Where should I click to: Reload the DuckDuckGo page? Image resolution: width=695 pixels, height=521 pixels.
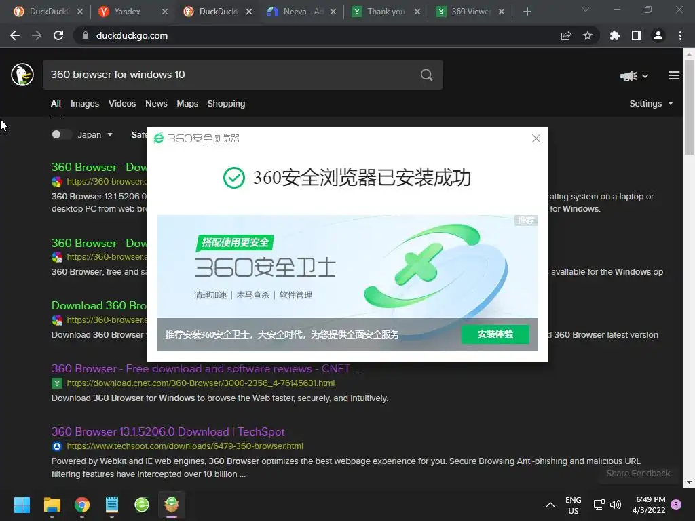[58, 35]
